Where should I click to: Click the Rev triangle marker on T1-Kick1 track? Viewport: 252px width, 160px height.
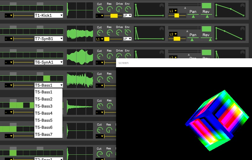(207, 16)
